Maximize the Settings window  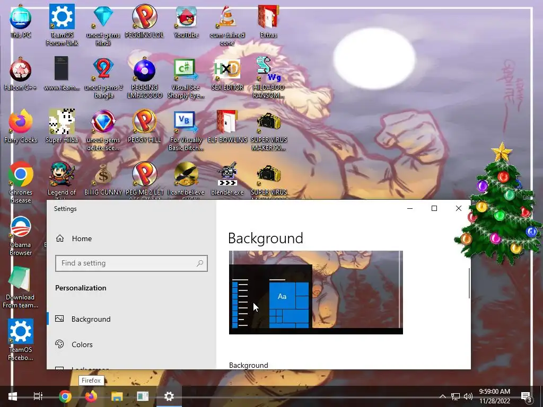click(434, 208)
